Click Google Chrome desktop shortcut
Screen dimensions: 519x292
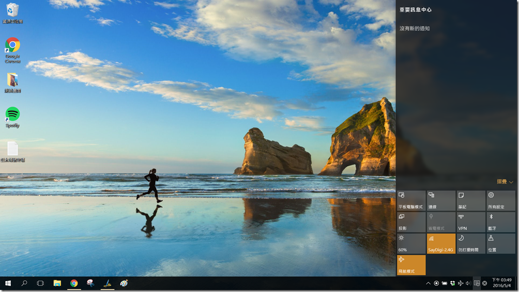(12, 50)
